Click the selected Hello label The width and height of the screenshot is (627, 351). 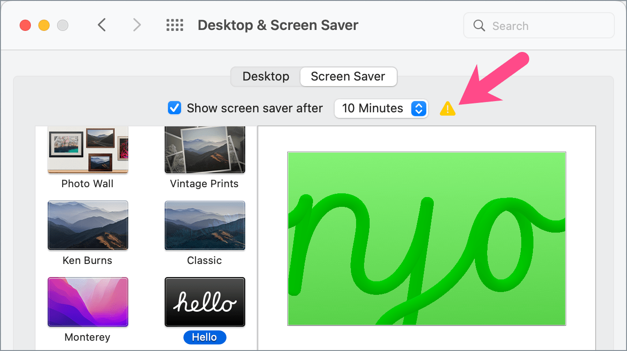(204, 337)
